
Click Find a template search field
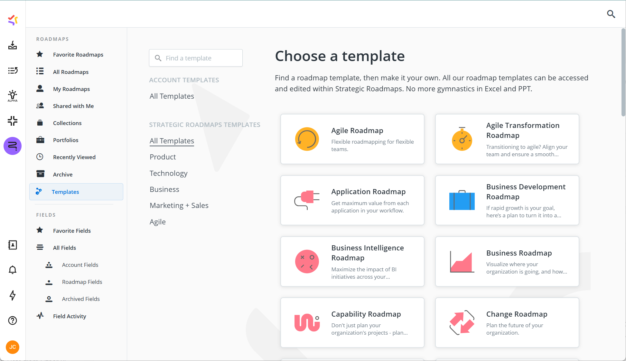[196, 58]
